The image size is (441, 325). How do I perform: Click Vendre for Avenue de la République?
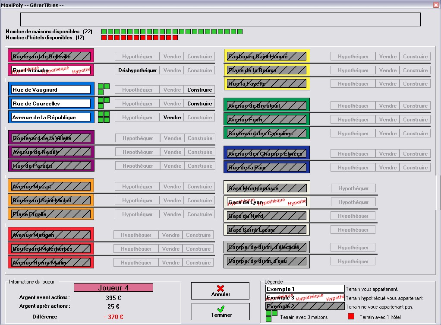click(x=172, y=118)
